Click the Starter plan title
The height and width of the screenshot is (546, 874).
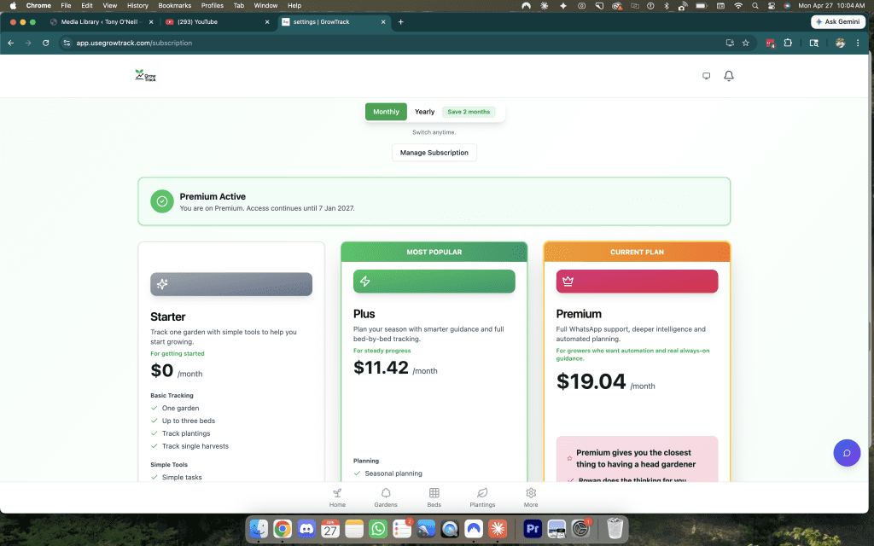168,317
